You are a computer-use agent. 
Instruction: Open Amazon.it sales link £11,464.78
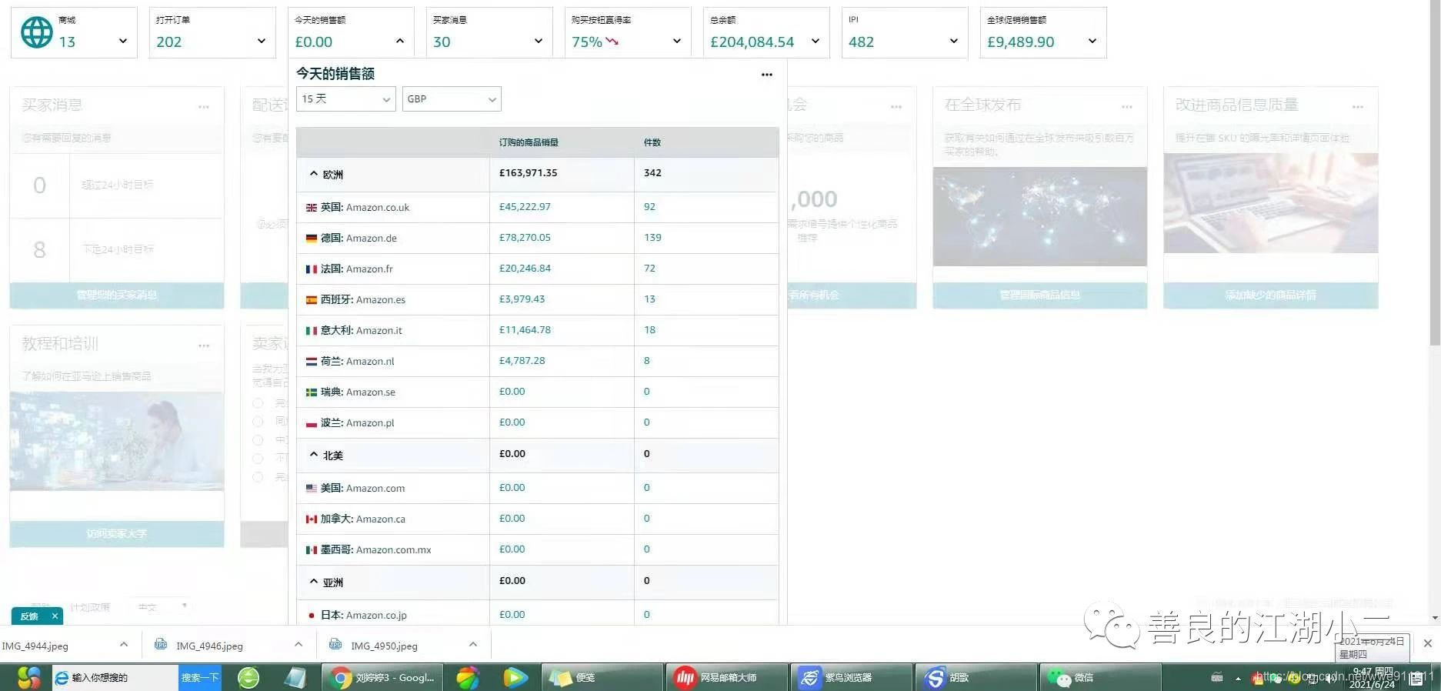coord(525,330)
